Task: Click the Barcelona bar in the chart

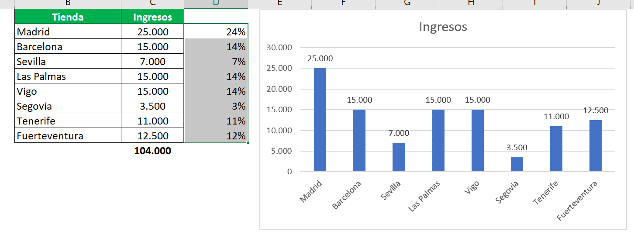Action: coord(359,140)
